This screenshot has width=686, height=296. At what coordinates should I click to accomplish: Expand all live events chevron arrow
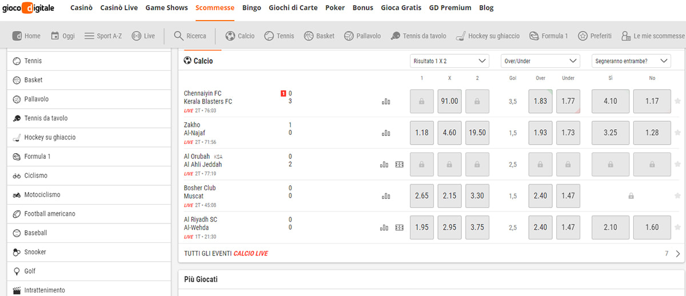(x=678, y=254)
